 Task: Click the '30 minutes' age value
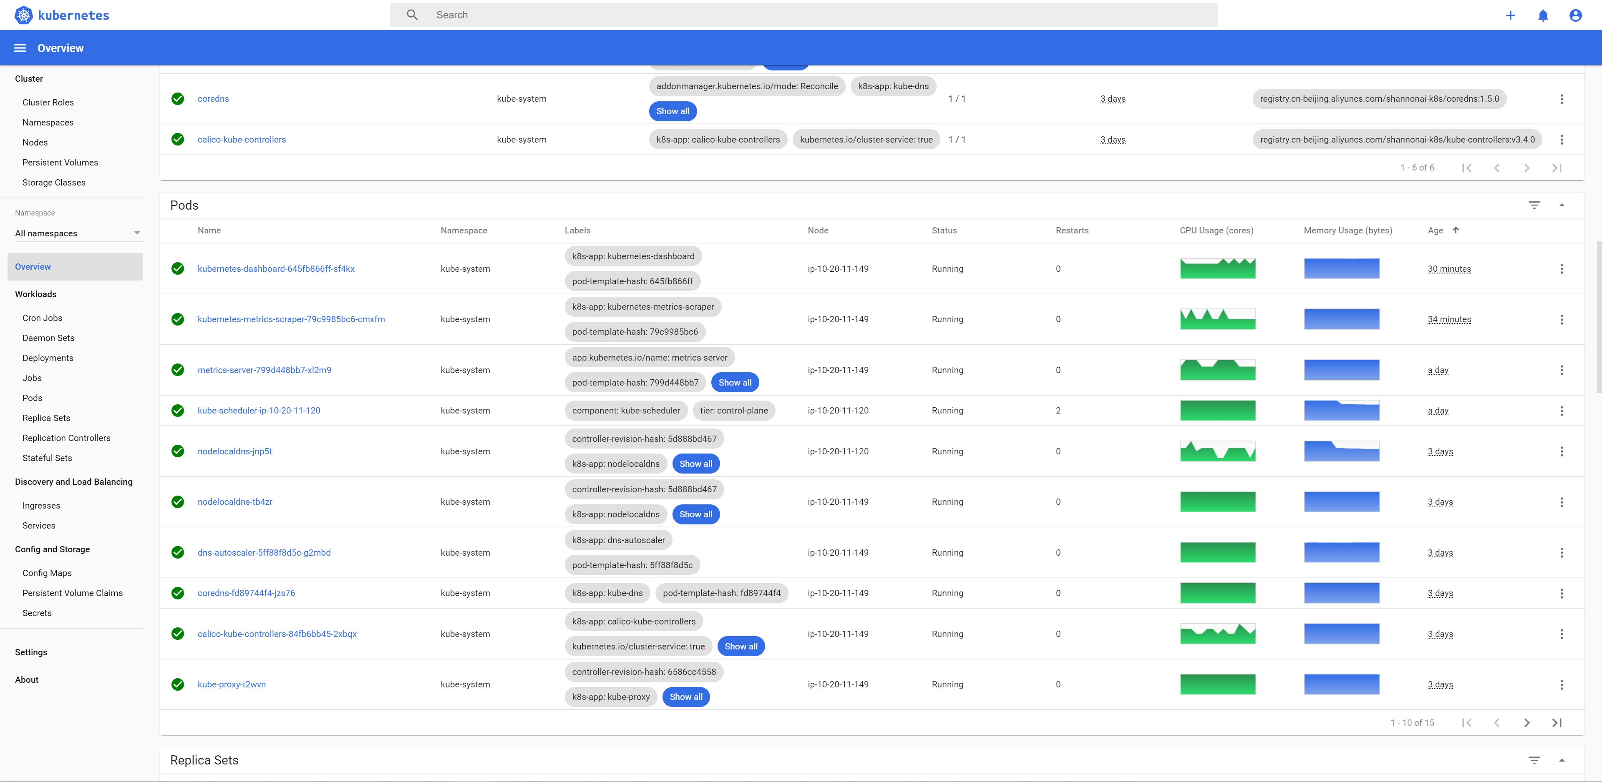tap(1449, 268)
